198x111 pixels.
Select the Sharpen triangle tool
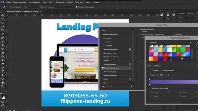pos(2,60)
